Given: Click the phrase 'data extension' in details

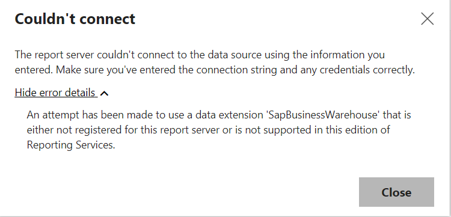Looking at the screenshot, I should tap(229, 115).
